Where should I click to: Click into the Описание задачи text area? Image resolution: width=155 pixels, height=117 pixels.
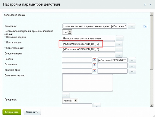87,83
